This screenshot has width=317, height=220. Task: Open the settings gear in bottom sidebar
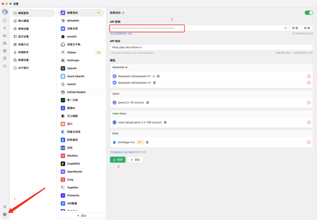5,214
